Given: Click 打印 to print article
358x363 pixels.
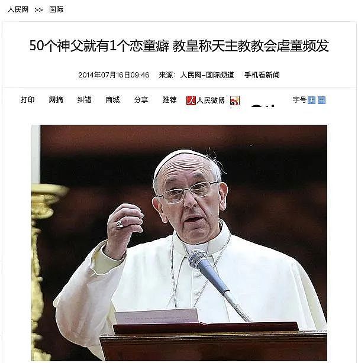Looking at the screenshot, I should pyautogui.click(x=27, y=100).
